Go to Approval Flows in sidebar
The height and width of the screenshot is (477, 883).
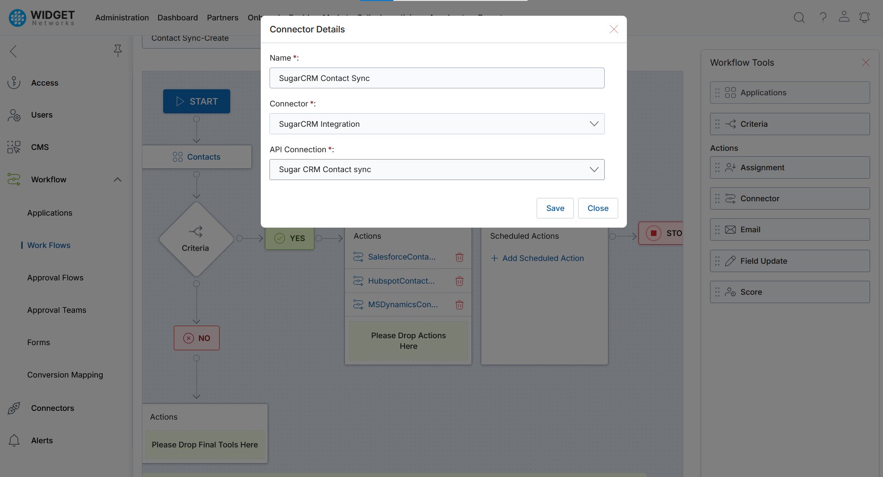click(55, 278)
